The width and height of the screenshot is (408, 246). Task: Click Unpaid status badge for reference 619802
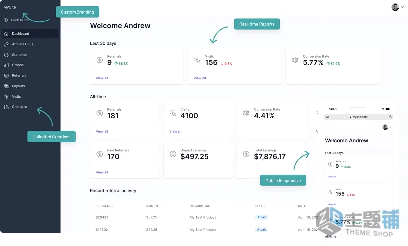[261, 230]
